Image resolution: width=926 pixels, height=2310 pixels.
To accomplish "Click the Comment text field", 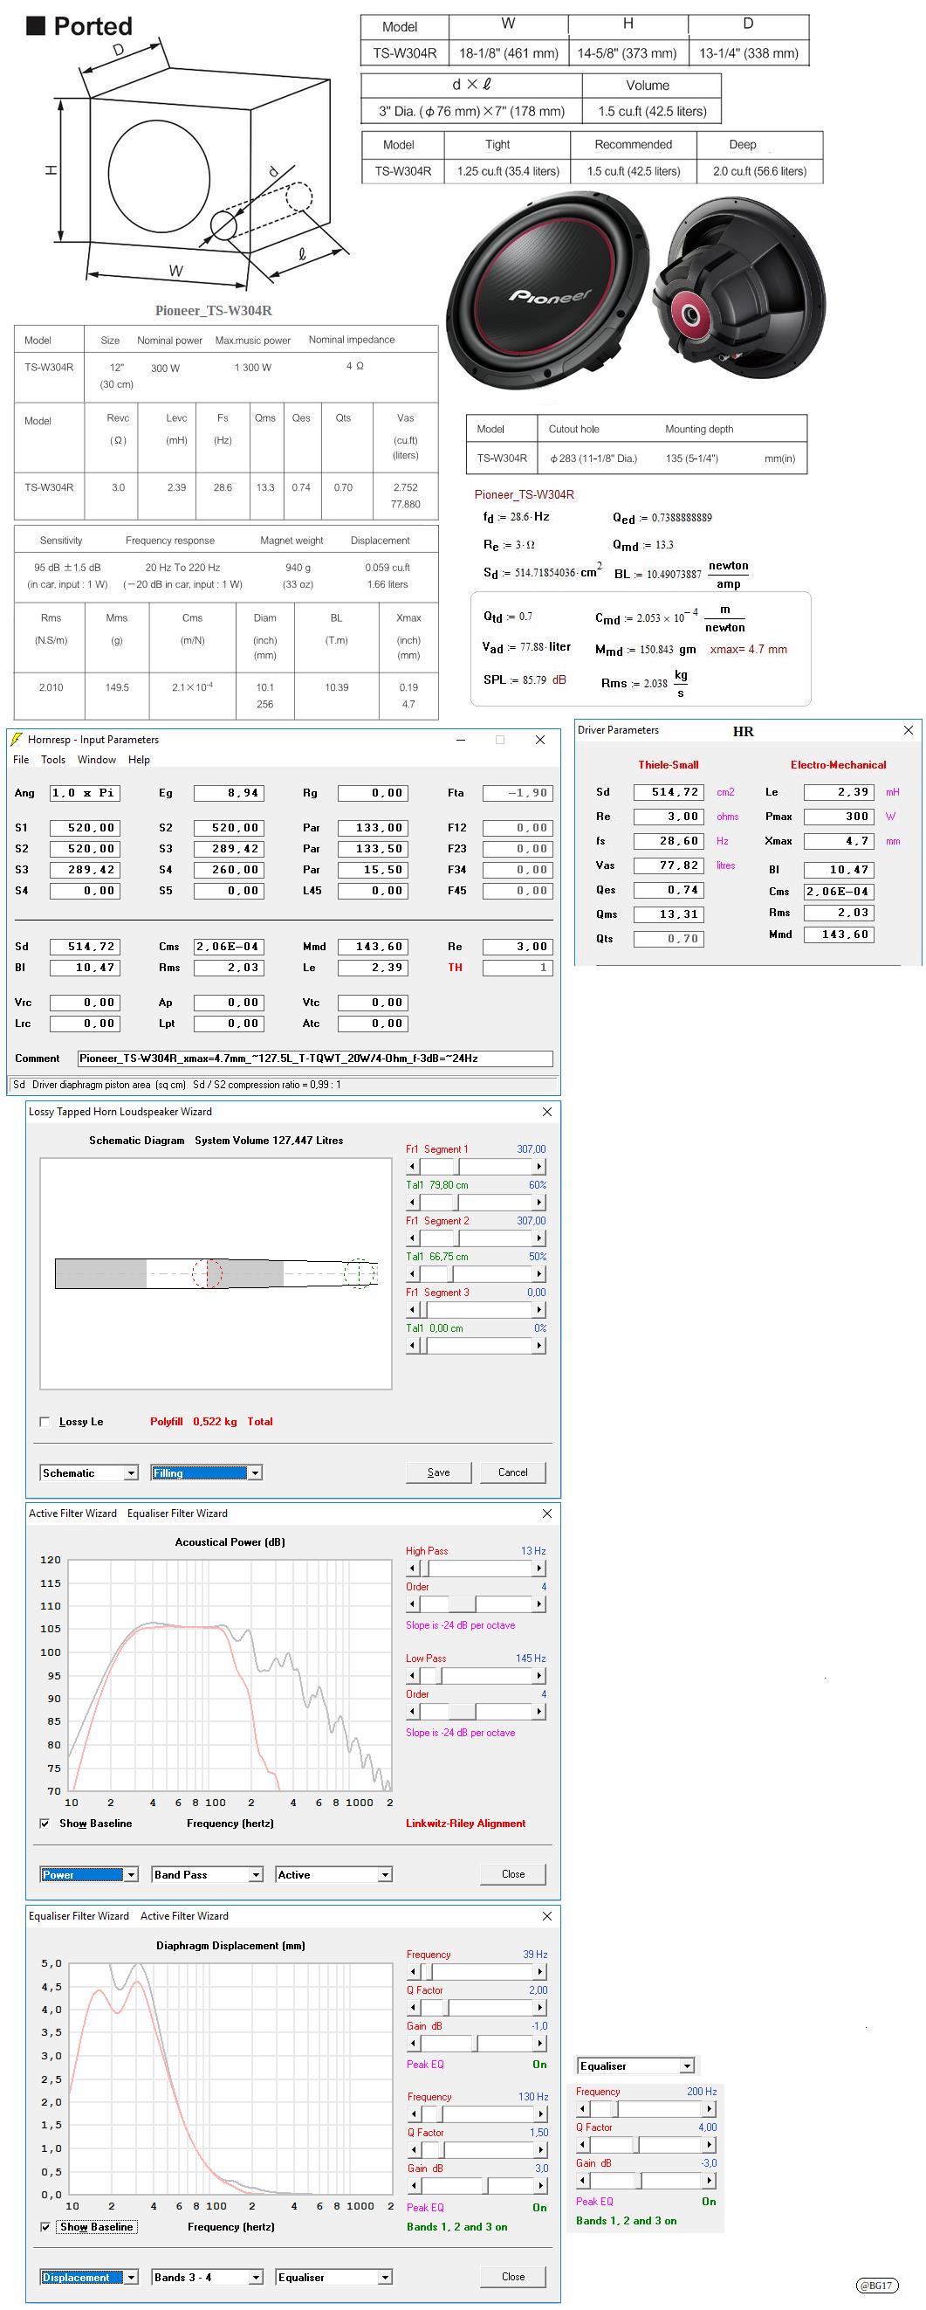I will pyautogui.click(x=315, y=1058).
